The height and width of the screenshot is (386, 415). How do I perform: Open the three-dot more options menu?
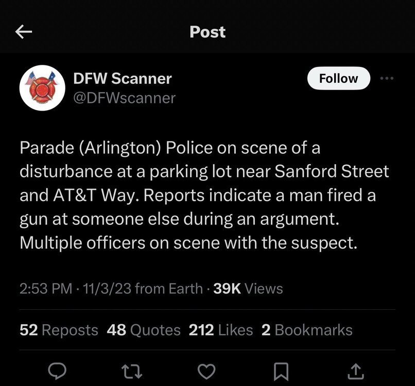click(387, 78)
